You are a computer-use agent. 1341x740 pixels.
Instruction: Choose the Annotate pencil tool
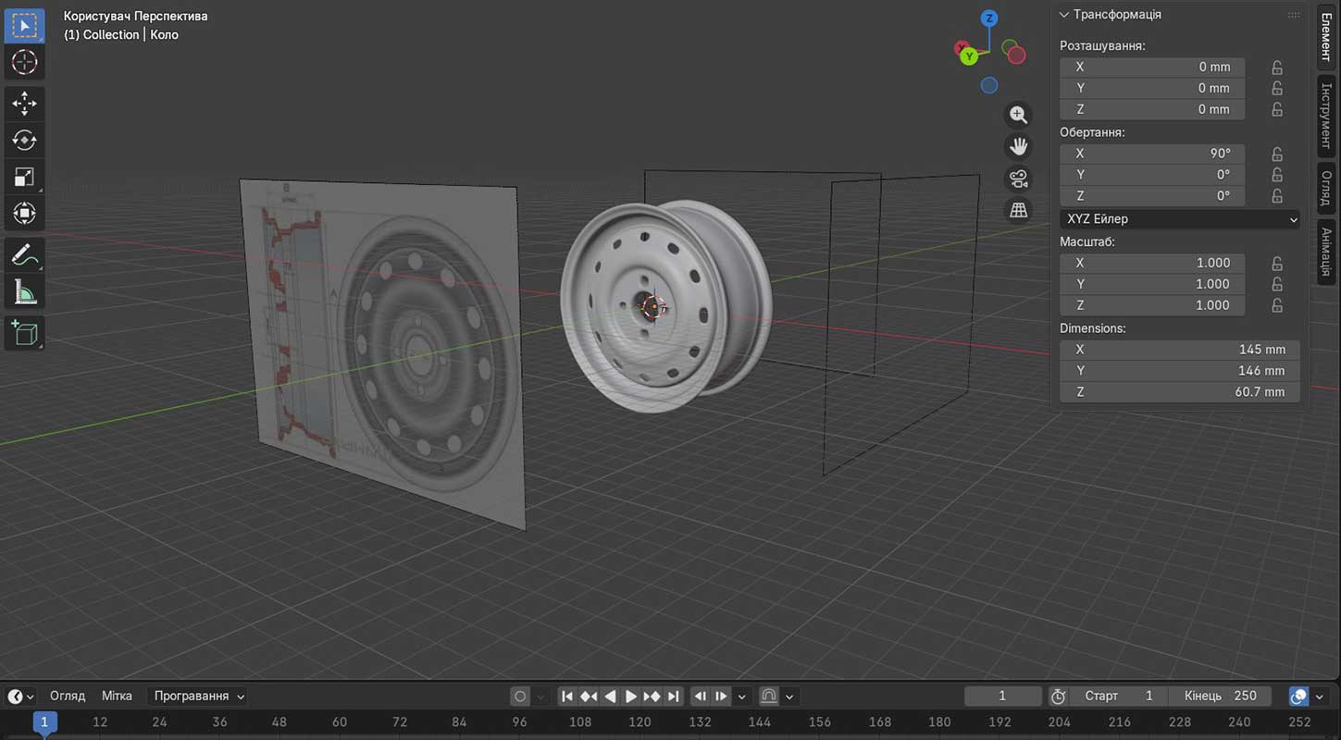coord(24,254)
